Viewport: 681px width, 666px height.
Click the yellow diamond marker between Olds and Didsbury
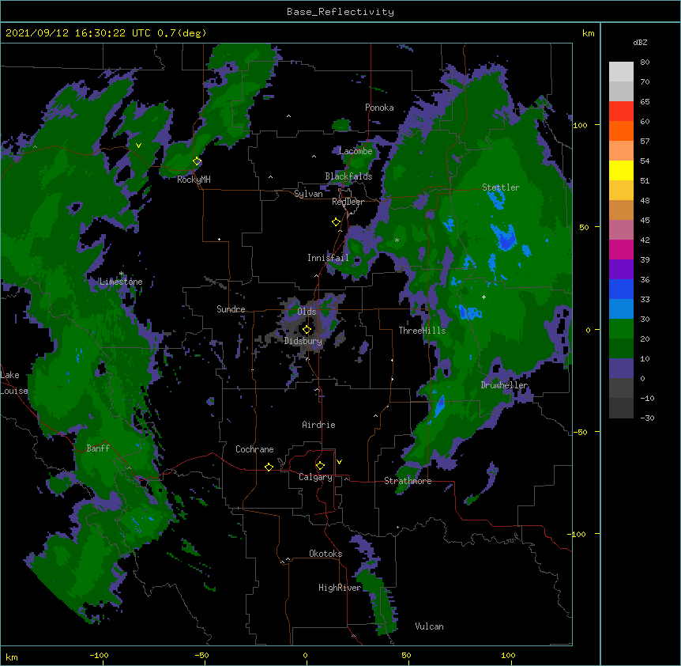coord(307,330)
